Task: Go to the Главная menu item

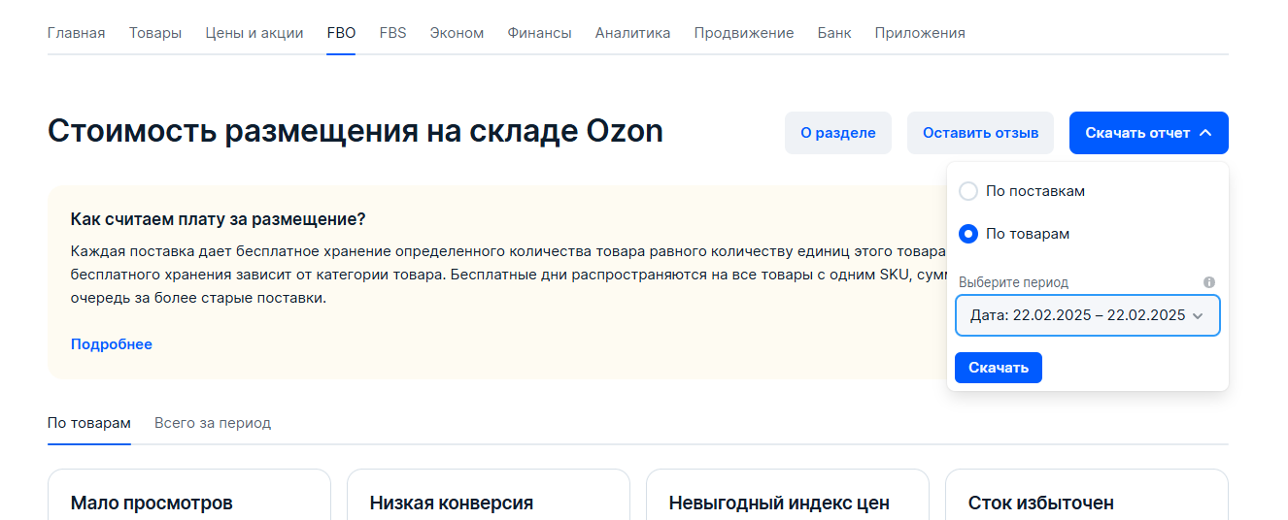Action: click(x=77, y=33)
